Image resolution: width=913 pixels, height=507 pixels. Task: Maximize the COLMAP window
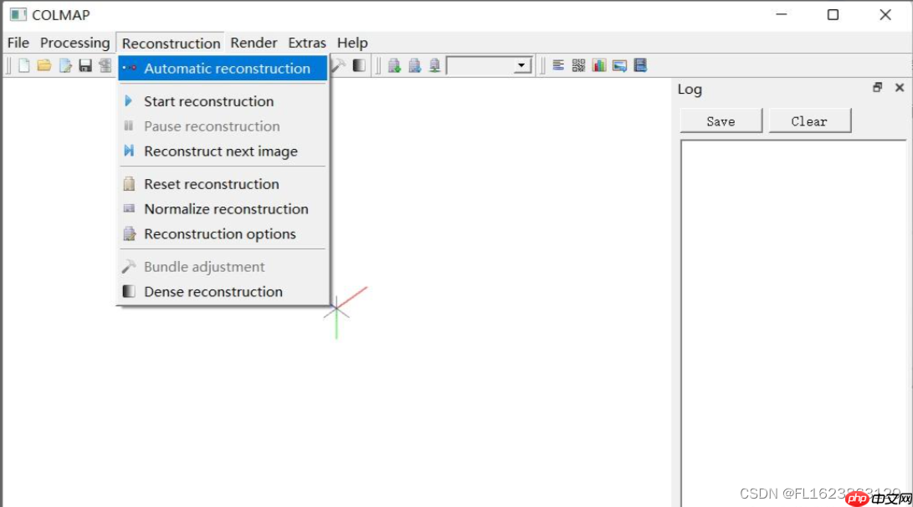(833, 14)
